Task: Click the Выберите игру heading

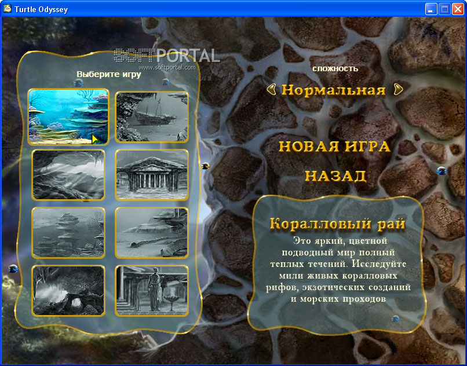Action: (109, 74)
